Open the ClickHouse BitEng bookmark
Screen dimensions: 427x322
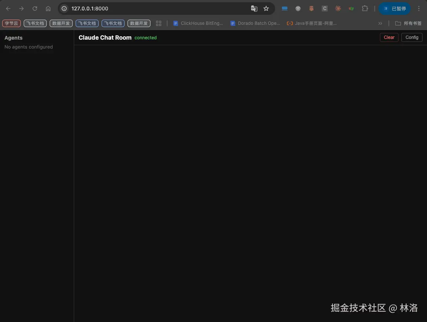199,23
